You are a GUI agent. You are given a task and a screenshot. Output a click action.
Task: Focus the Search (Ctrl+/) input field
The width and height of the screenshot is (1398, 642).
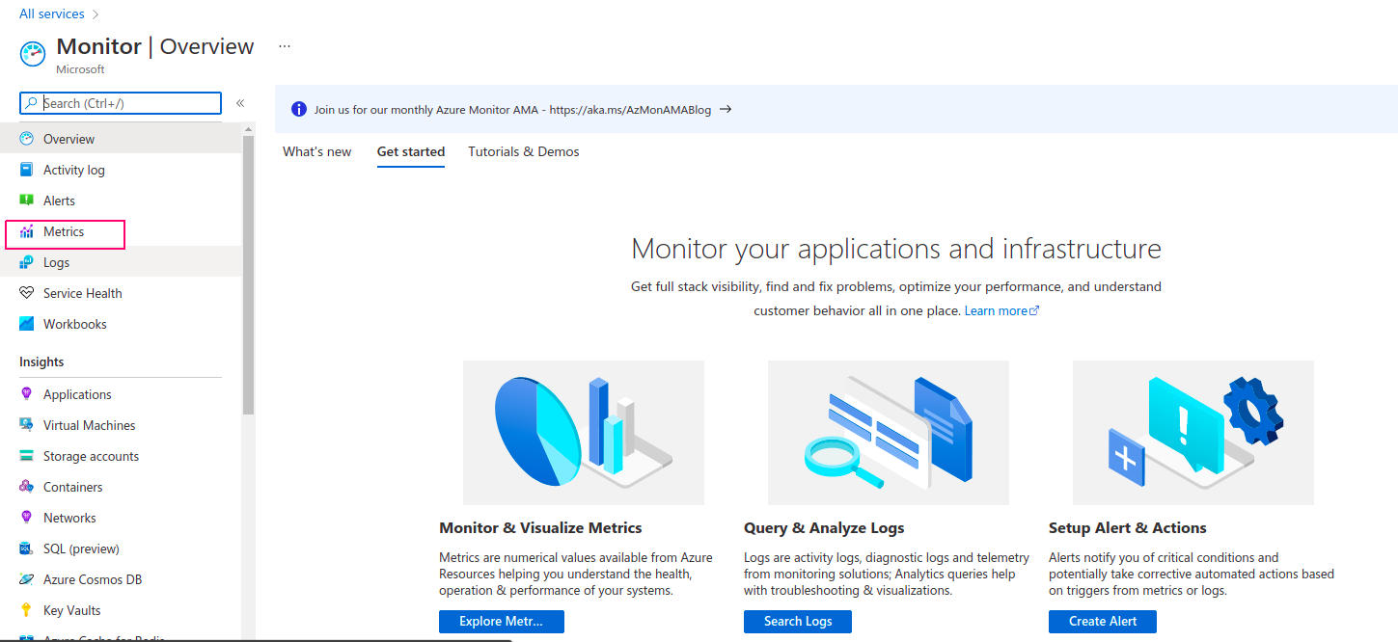click(121, 103)
